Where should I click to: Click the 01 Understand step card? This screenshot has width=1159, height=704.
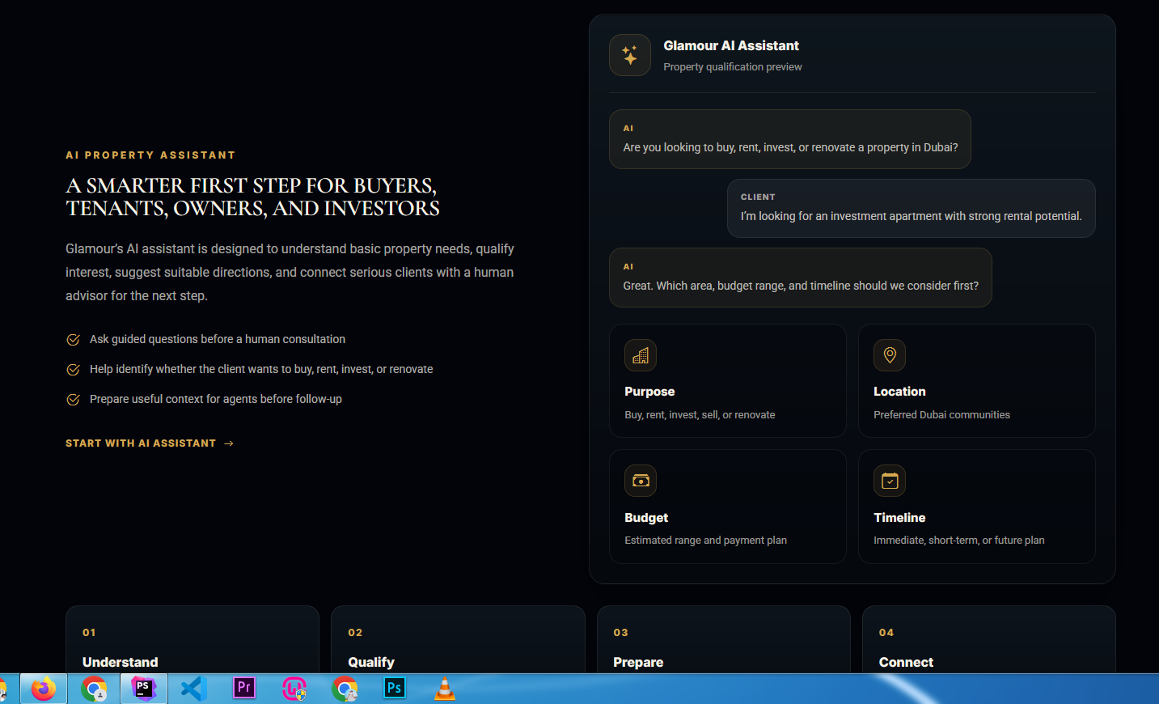(x=192, y=640)
